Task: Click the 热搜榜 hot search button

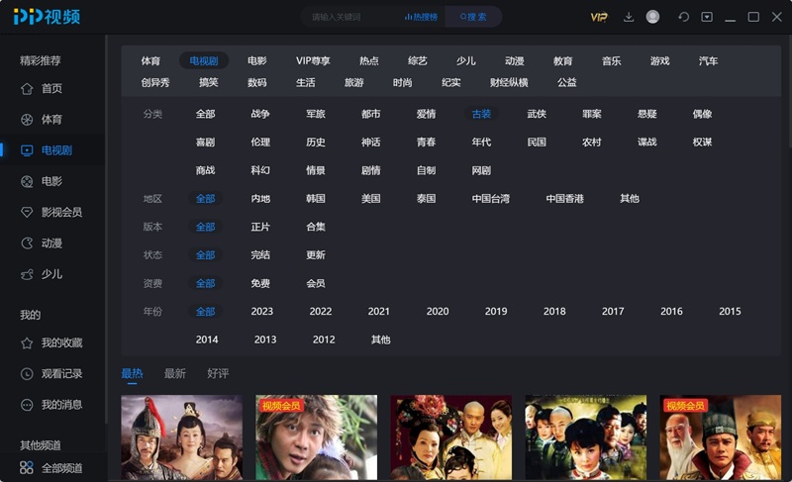Action: click(421, 17)
